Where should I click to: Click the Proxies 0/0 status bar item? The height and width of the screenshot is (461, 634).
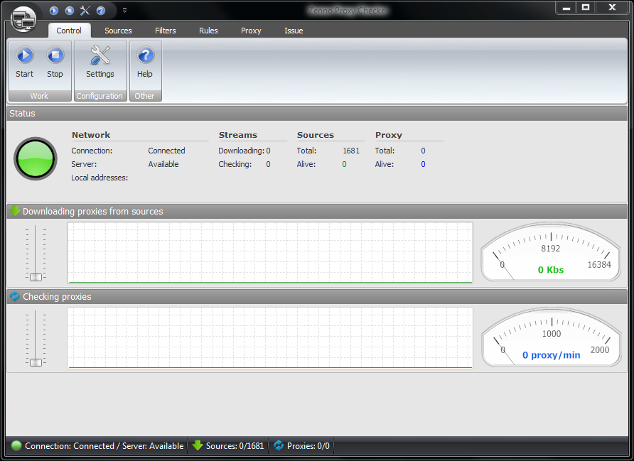[x=302, y=446]
